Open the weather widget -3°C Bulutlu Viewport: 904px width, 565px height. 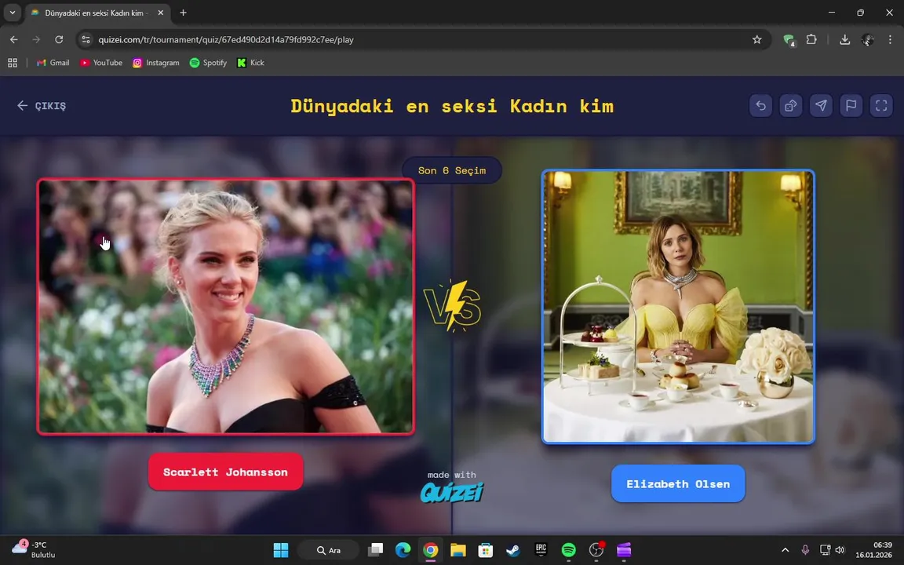click(34, 550)
